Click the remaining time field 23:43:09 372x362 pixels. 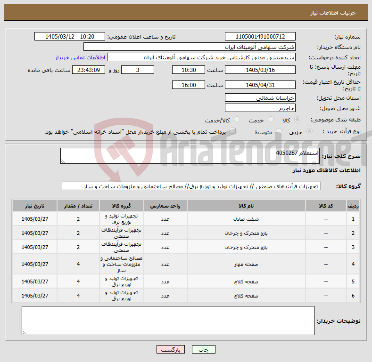89,70
